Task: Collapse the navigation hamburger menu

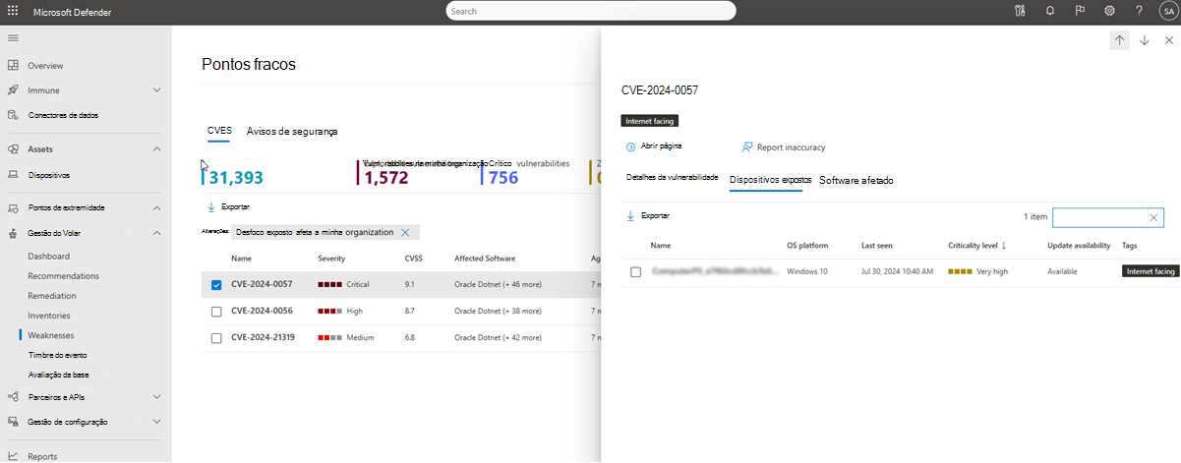Action: [14, 37]
